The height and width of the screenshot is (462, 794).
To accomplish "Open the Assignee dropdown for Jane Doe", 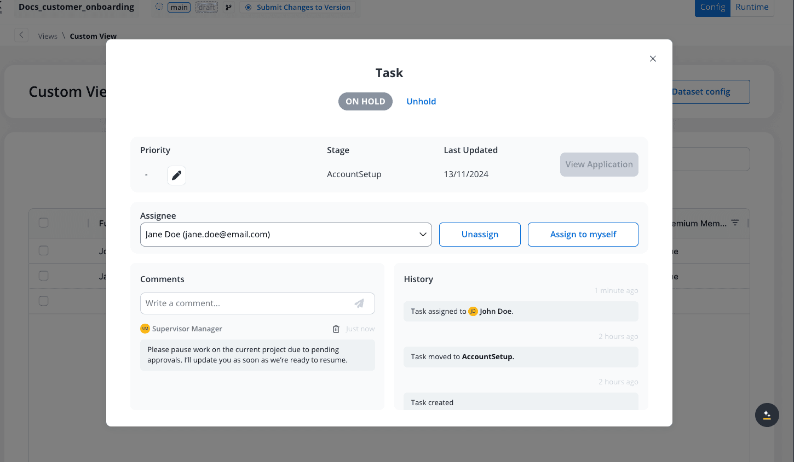I will (286, 235).
